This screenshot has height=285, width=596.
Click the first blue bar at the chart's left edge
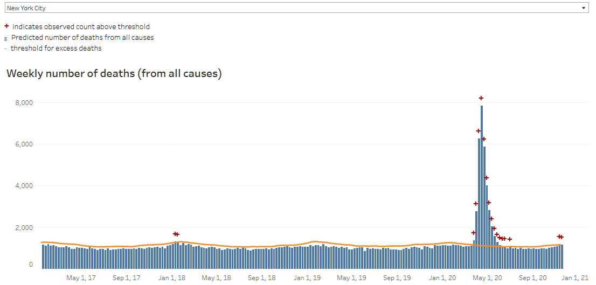43,257
